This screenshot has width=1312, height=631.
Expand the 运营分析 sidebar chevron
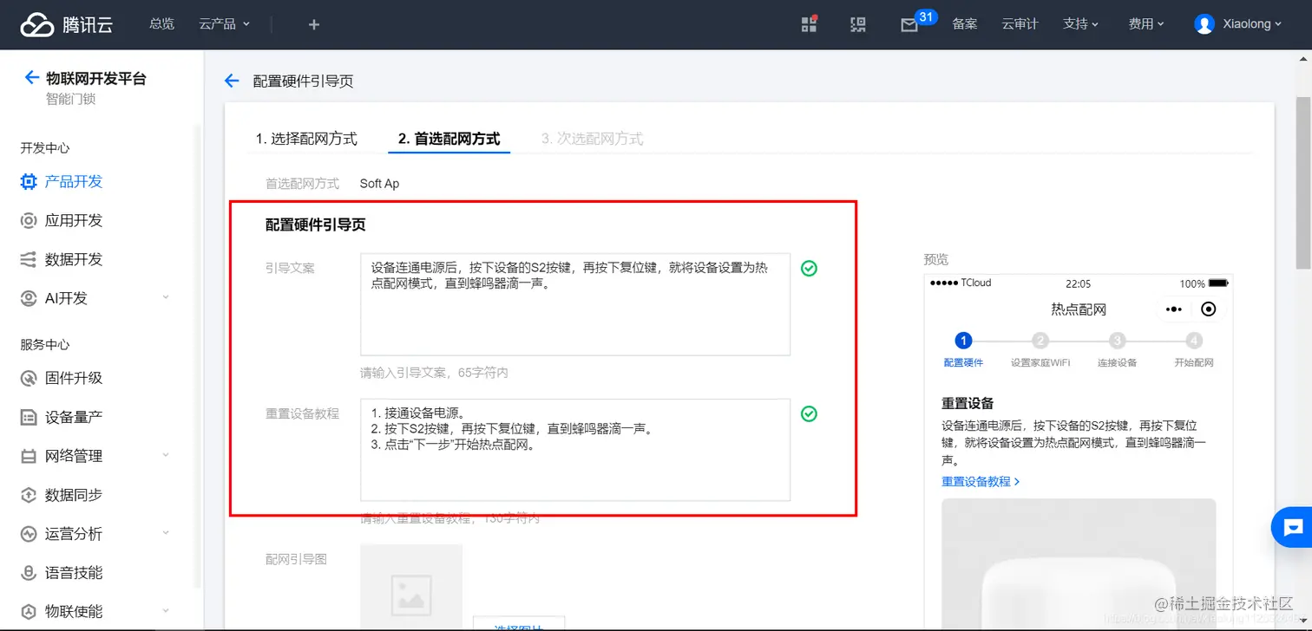(x=166, y=533)
